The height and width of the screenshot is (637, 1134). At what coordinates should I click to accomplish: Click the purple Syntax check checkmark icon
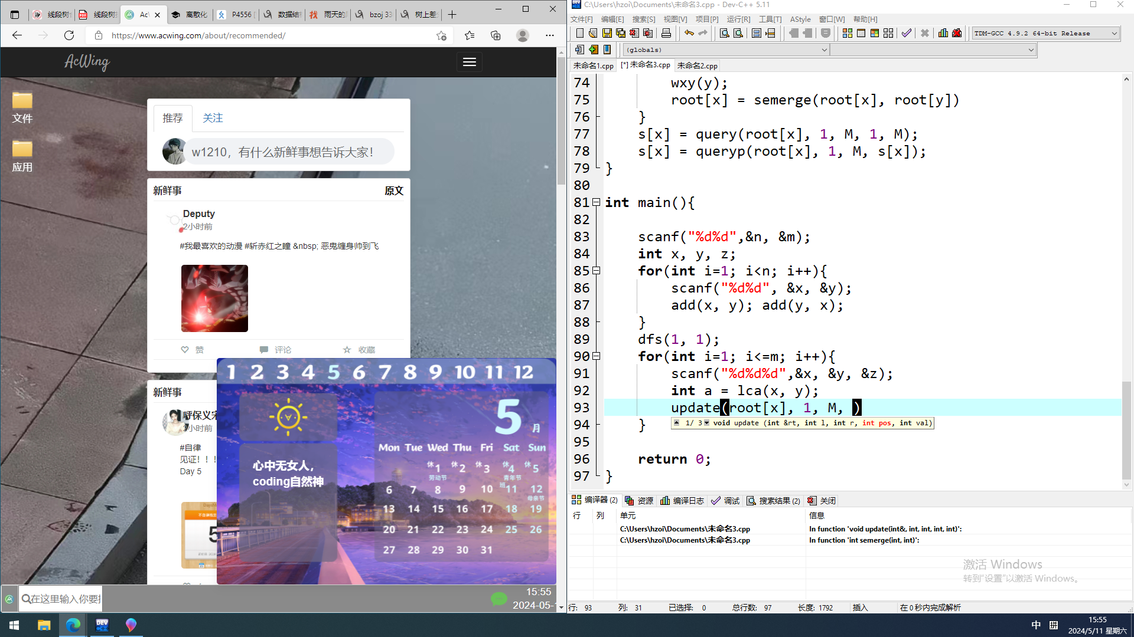tap(906, 34)
